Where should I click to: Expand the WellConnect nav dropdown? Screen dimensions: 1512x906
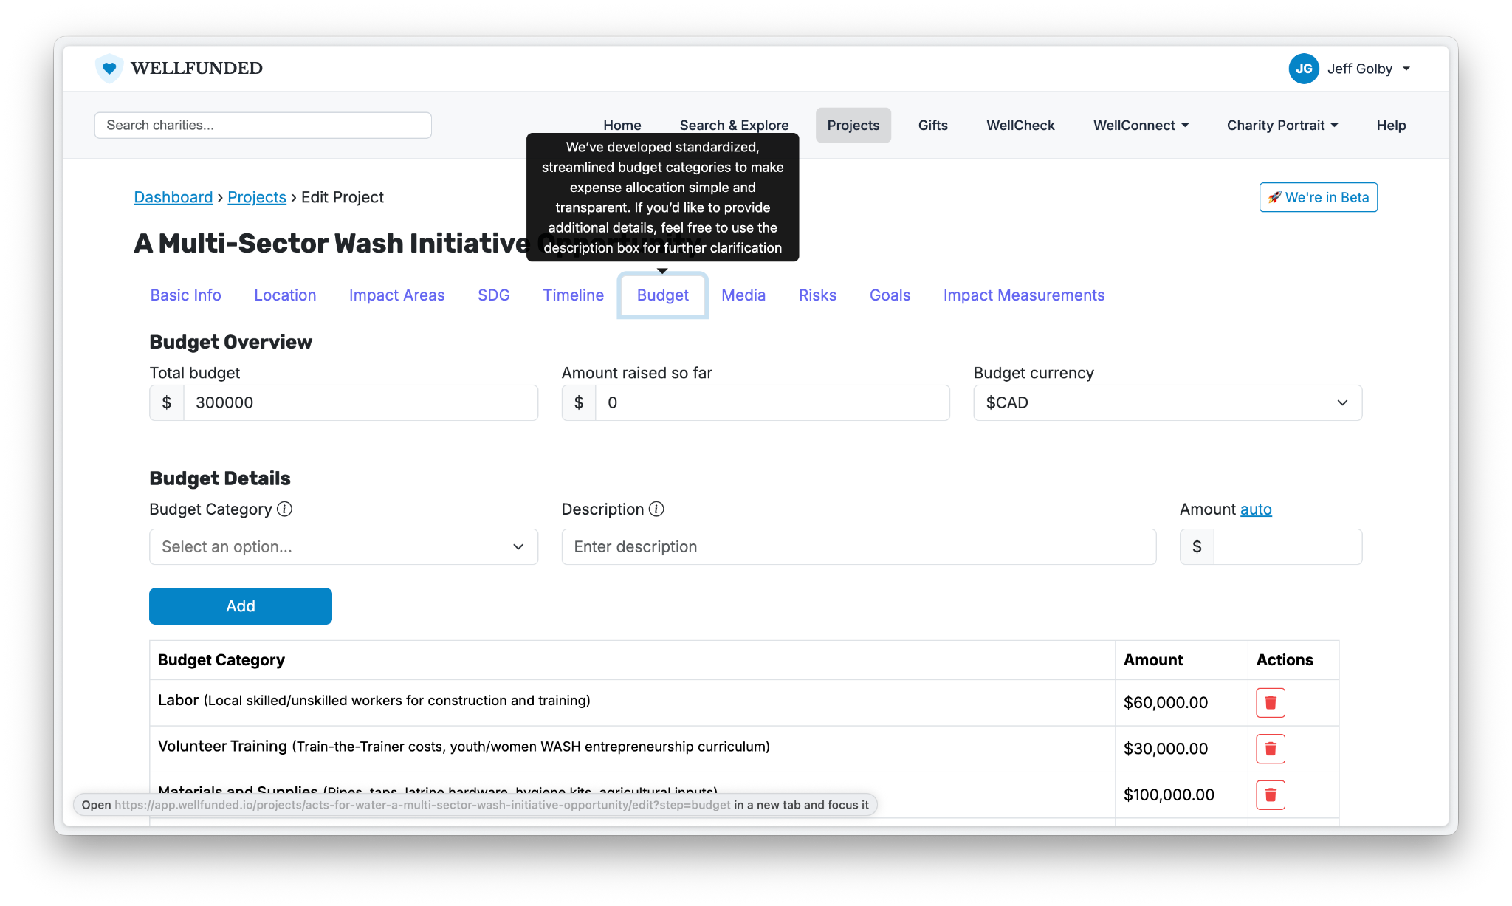point(1141,126)
